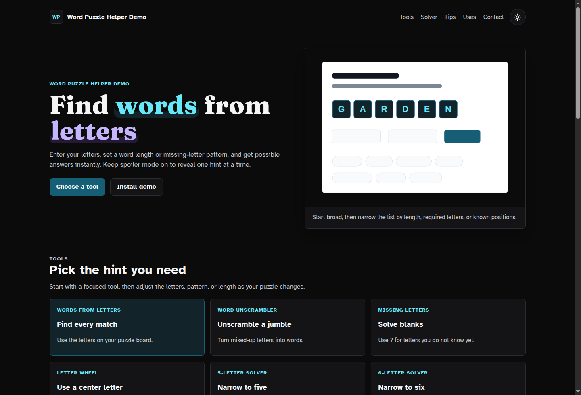
Task: Click the page vertical scrollbar thumb
Action: [x=578, y=62]
